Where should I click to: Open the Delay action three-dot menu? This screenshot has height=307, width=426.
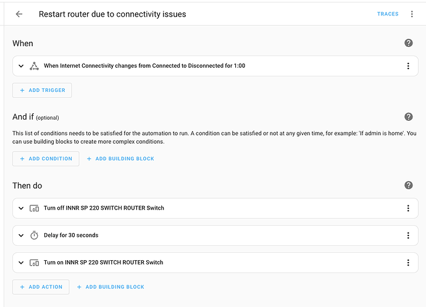pos(408,235)
